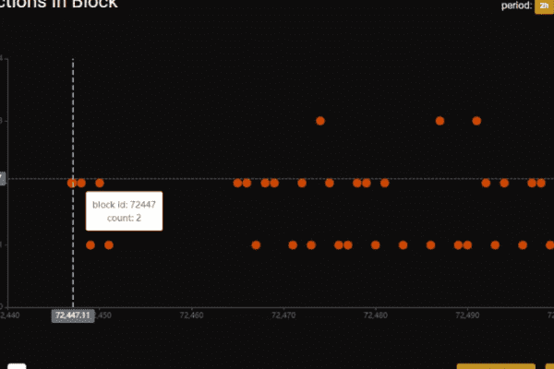This screenshot has height=369, width=554.
Task: Click the count 2 point at block 72448
Action: click(x=81, y=183)
